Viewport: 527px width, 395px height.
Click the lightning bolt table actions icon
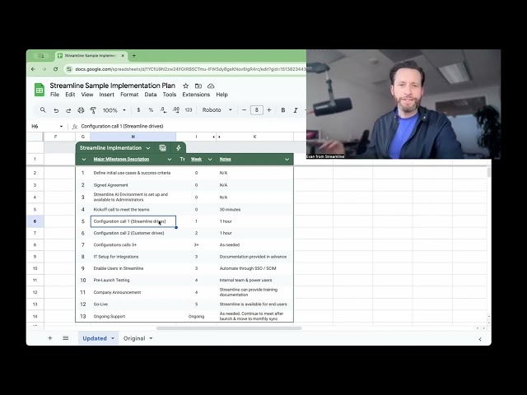point(179,148)
